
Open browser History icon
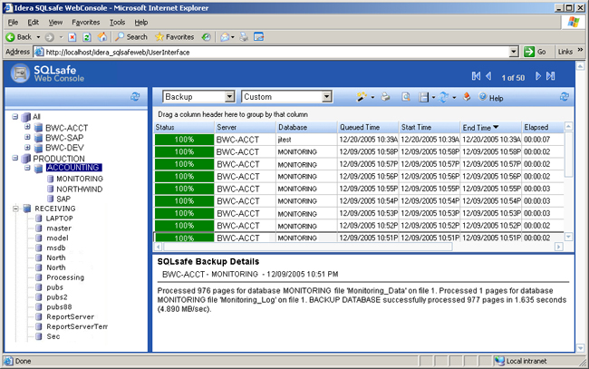[206, 37]
